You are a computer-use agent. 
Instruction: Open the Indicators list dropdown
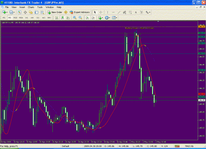(x=101, y=18)
